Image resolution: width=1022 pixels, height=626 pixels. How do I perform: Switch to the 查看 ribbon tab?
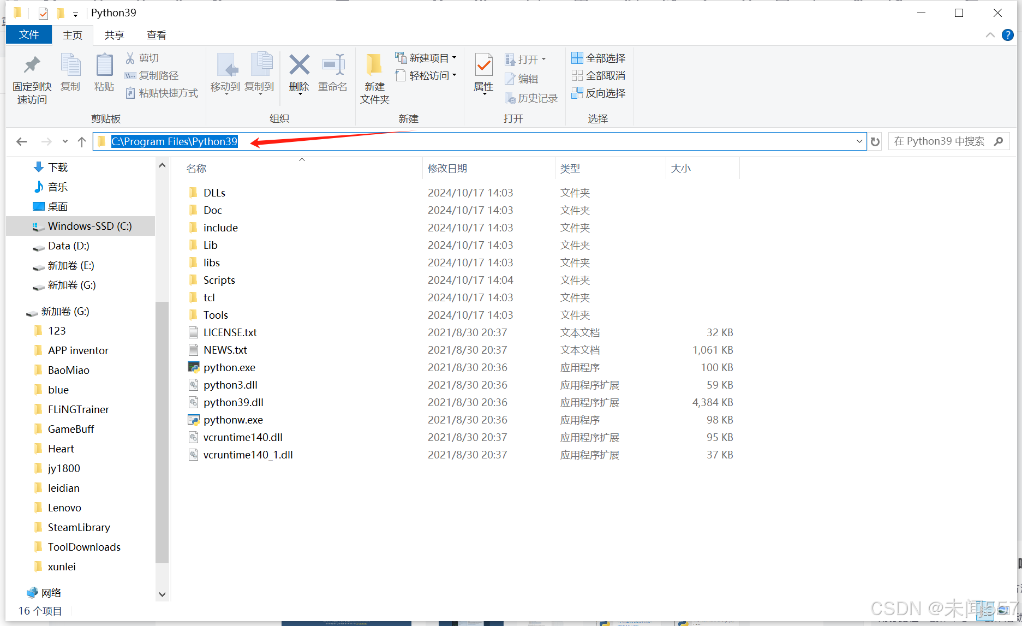point(156,34)
